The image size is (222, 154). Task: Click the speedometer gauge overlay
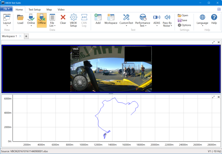pos(80,82)
